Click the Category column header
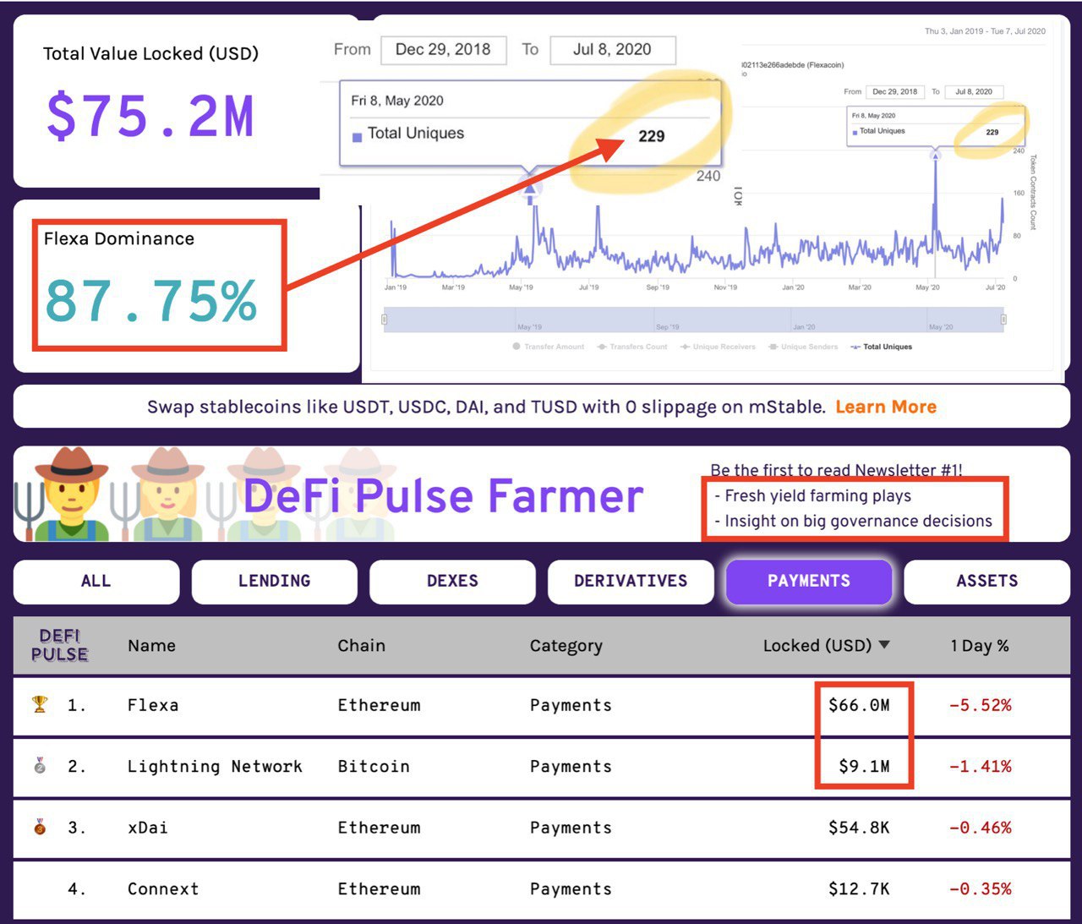This screenshot has height=924, width=1082. [x=566, y=647]
